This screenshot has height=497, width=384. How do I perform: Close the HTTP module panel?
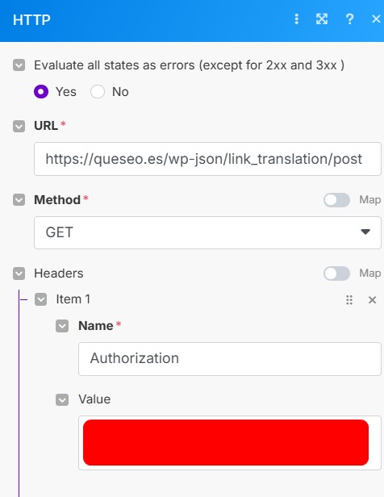pos(376,19)
